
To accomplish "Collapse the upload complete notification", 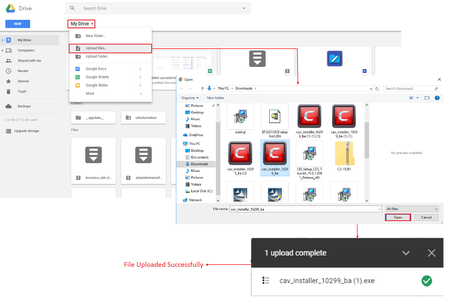I will tap(406, 253).
